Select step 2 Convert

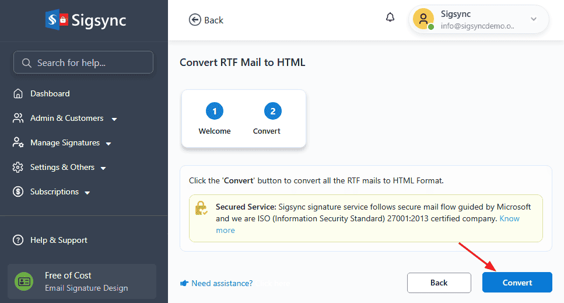coord(272,111)
